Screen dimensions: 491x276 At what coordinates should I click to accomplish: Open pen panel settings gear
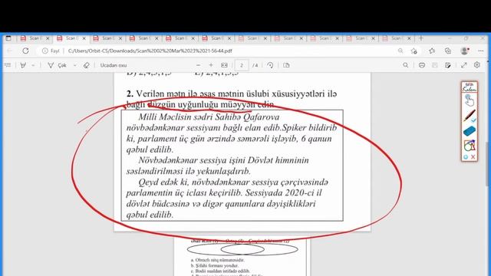pos(466,156)
